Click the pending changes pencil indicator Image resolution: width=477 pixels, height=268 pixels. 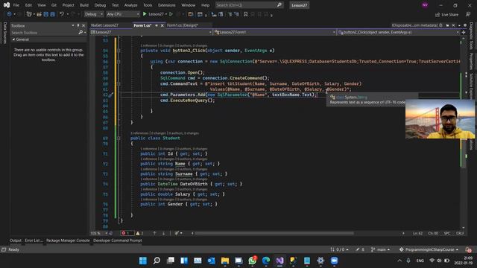pos(360,249)
